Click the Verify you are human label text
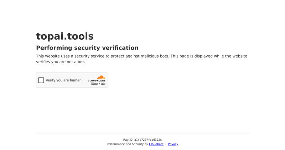 [x=64, y=80]
